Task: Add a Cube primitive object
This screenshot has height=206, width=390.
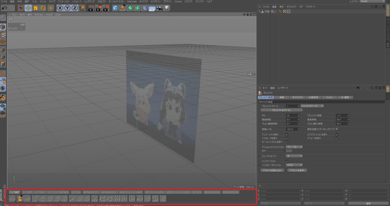Action: [x=115, y=8]
